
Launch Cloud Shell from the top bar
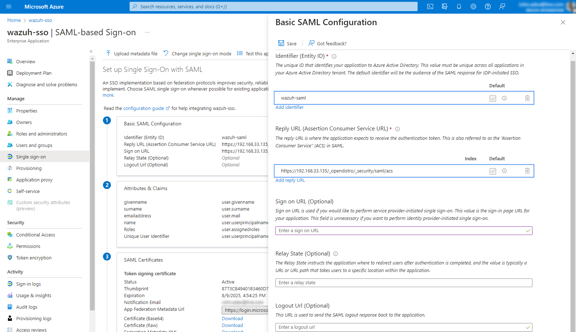tap(430, 6)
